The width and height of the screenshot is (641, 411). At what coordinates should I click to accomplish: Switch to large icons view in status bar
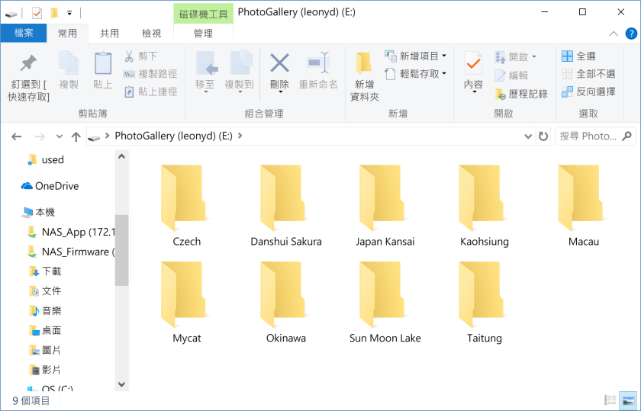628,400
